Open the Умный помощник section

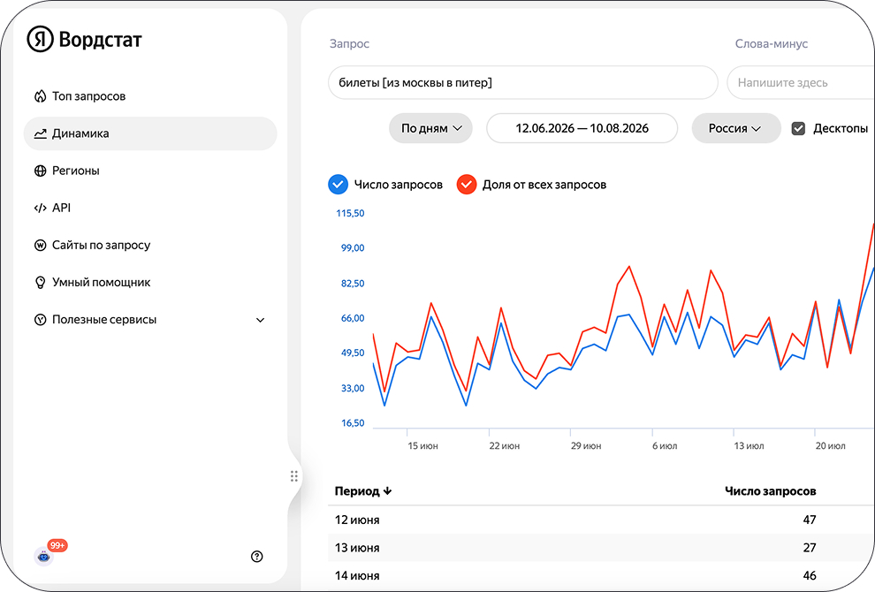point(150,283)
